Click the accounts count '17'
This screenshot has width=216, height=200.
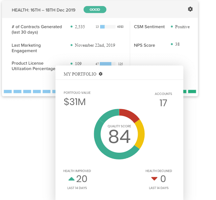pyautogui.click(x=163, y=103)
